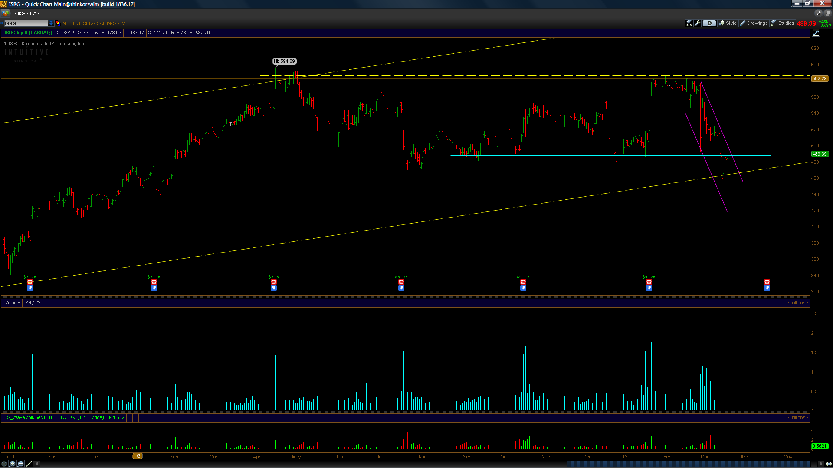
Task: Click the ISRG symbol input field
Action: 26,23
